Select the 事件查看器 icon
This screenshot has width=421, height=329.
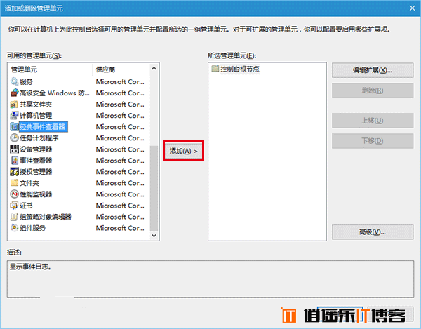pos(14,161)
